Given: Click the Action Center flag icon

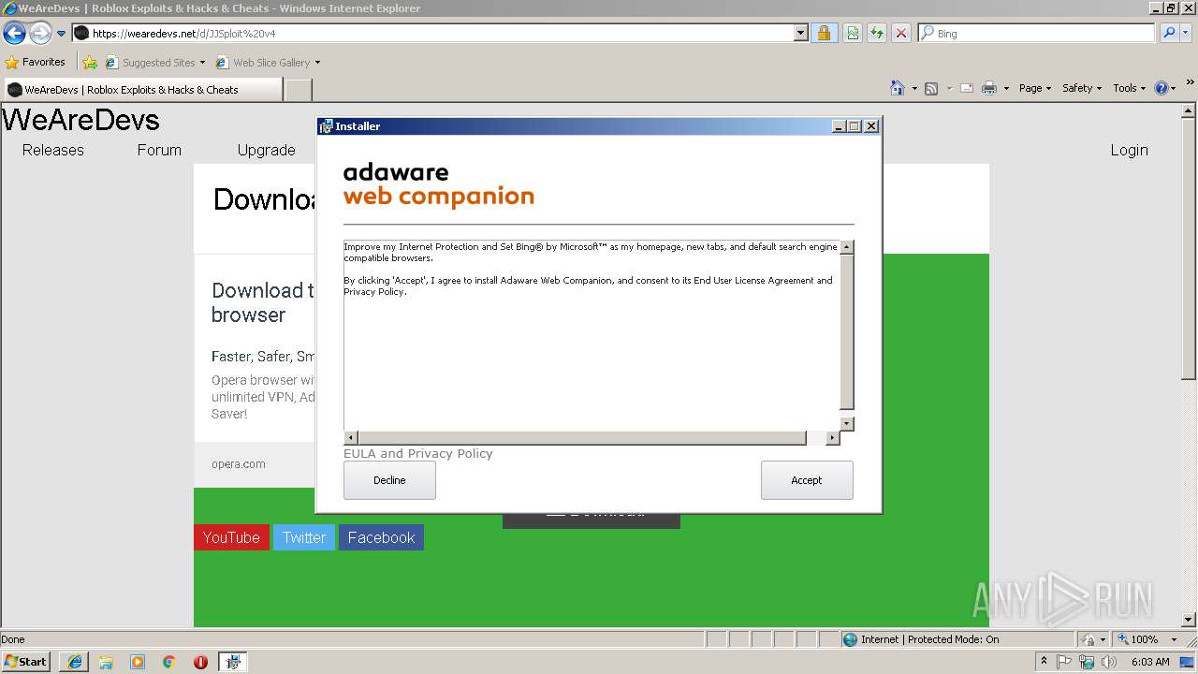Looking at the screenshot, I should [1065, 662].
